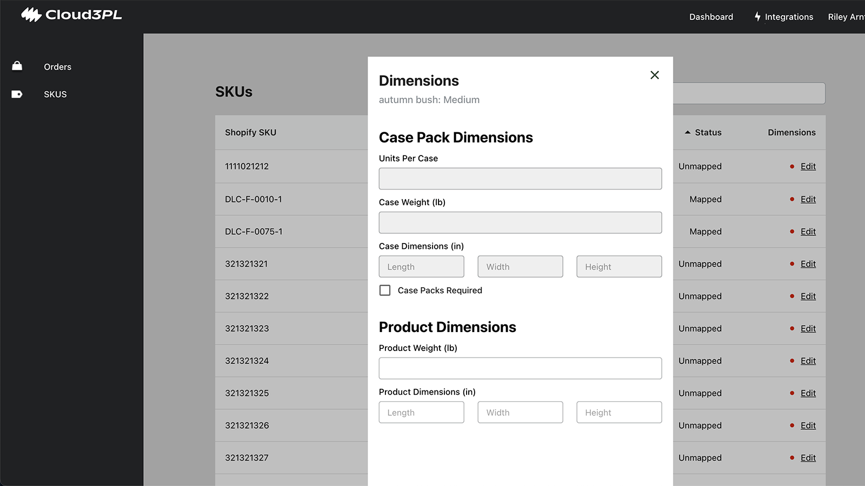Screen dimensions: 865x486
Task: Open Dashboard in top navigation
Action: click(x=711, y=17)
